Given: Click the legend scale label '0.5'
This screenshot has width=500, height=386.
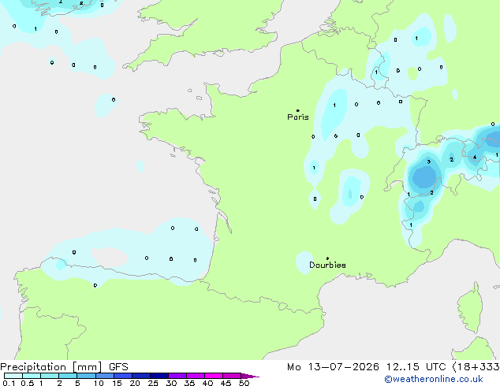Looking at the screenshot, I should click(27, 383).
